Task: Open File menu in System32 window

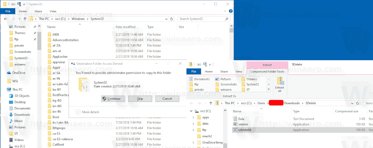Action: point(7,11)
